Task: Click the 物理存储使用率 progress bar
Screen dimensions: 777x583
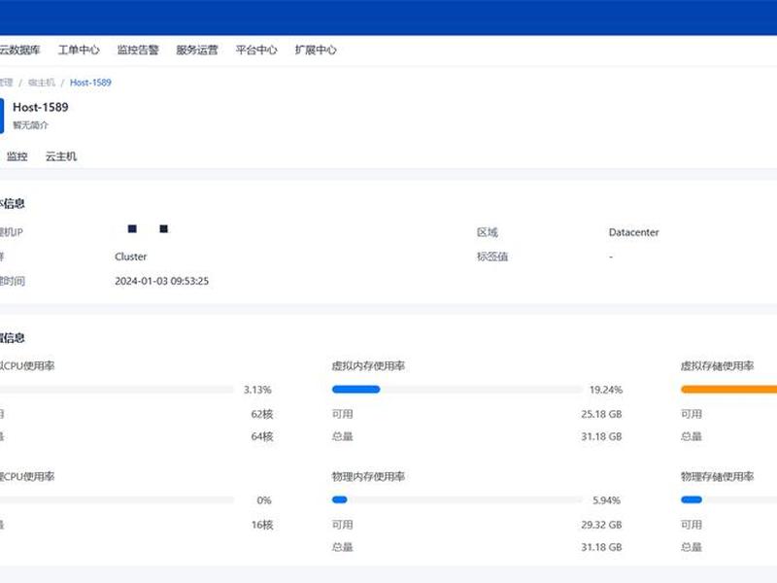Action: click(729, 500)
